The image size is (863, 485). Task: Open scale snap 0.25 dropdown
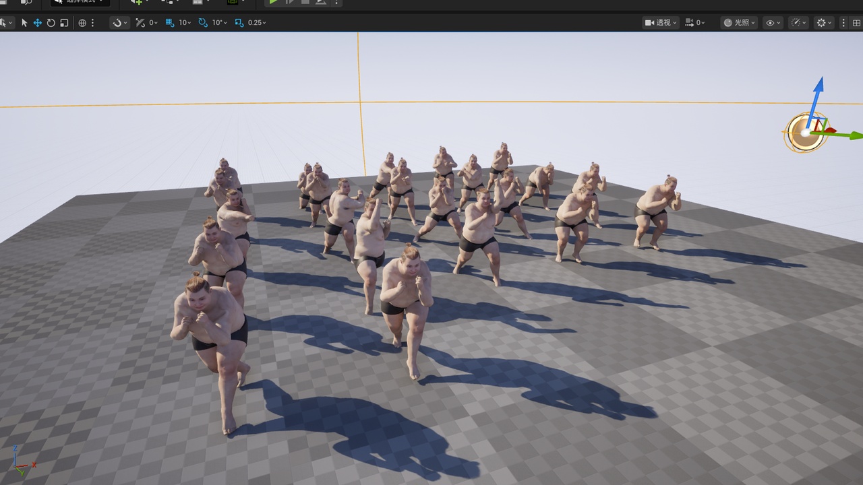[x=257, y=23]
